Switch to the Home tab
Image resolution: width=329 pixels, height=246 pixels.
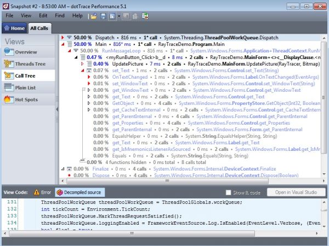(14, 28)
